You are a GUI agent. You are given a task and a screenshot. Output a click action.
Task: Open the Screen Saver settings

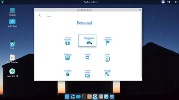click(107, 57)
